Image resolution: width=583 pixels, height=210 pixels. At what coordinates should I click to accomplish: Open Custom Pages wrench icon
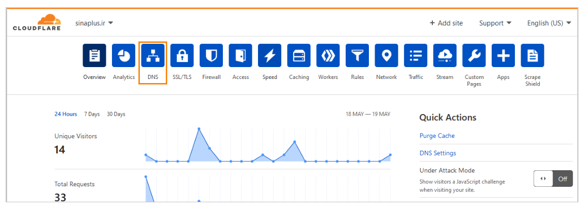click(474, 56)
